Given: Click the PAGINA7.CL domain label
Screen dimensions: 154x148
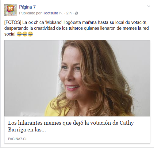Looking at the screenshot, I should [18, 139].
